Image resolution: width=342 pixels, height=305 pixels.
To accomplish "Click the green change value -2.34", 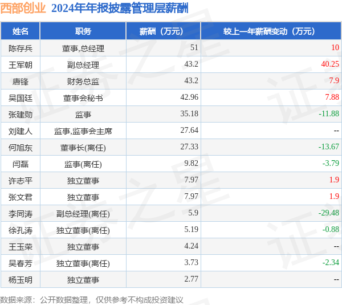I will (x=331, y=262).
